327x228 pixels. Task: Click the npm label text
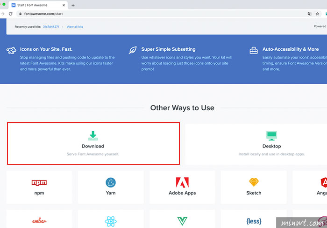tap(39, 193)
